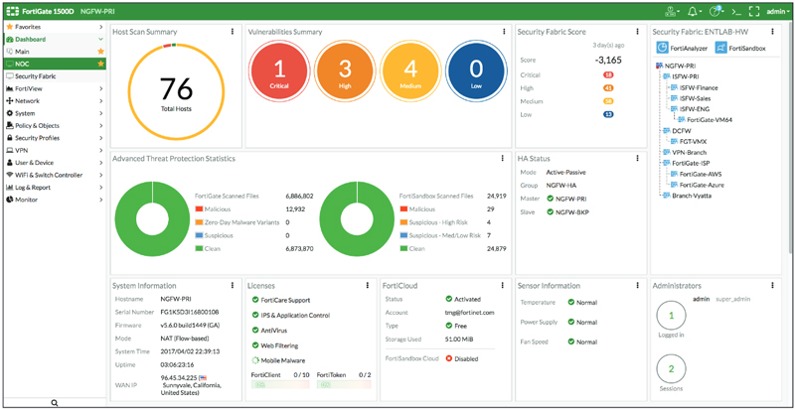Open the VPN menu
Viewport: 795px width, 410px height.
click(55, 151)
